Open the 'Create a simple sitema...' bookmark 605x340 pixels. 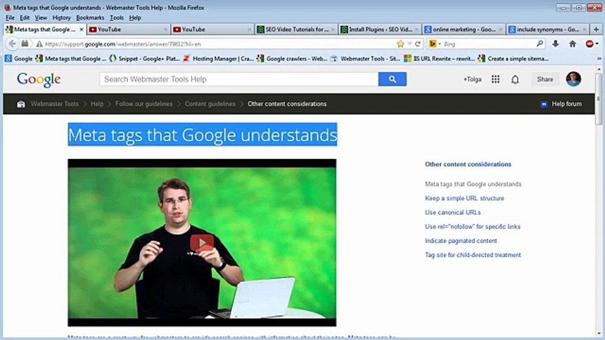click(513, 59)
